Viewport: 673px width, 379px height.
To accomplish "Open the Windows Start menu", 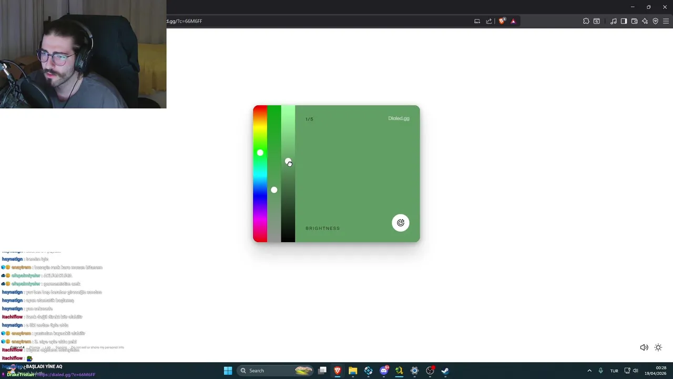I will click(x=228, y=371).
